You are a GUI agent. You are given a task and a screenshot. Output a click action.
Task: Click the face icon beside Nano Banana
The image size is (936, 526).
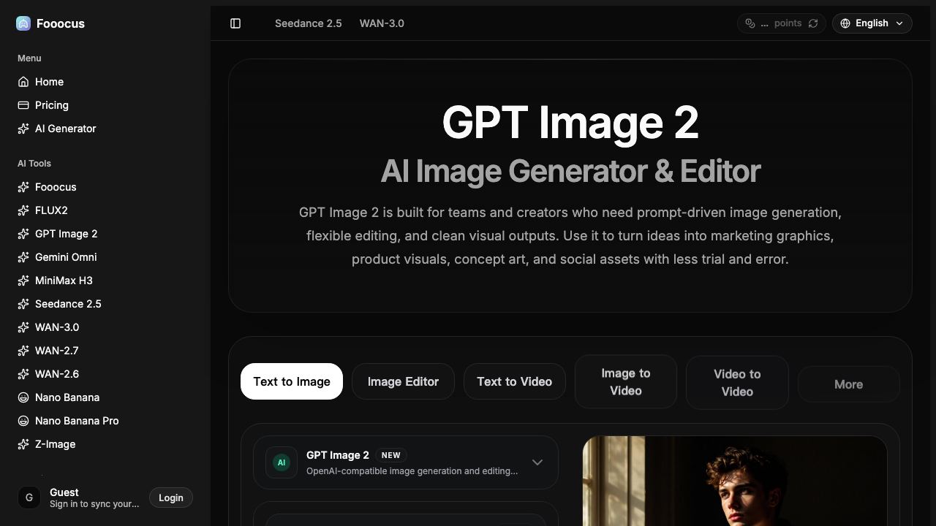click(x=23, y=397)
